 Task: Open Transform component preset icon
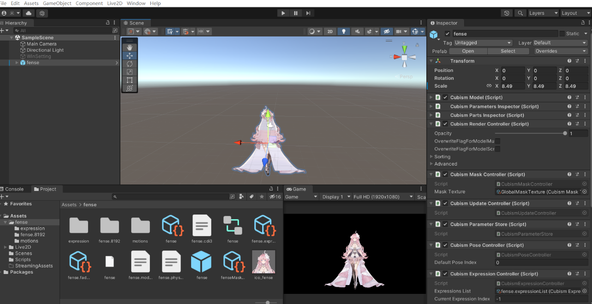[x=577, y=61]
